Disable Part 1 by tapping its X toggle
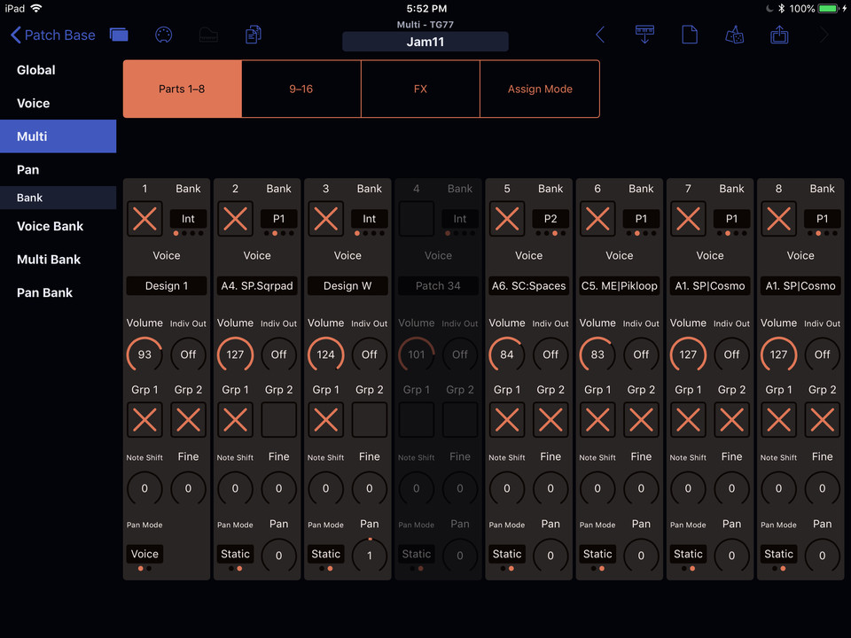Image resolution: width=851 pixels, height=638 pixels. [144, 218]
